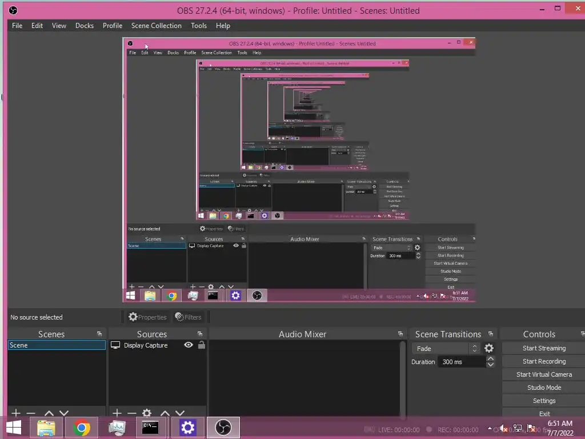This screenshot has width=585, height=439.
Task: Select the Scene item in Scenes list
Action: [57, 345]
